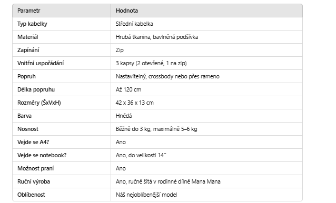Select the Rozměry (ŠxVxH) label

click(39, 103)
